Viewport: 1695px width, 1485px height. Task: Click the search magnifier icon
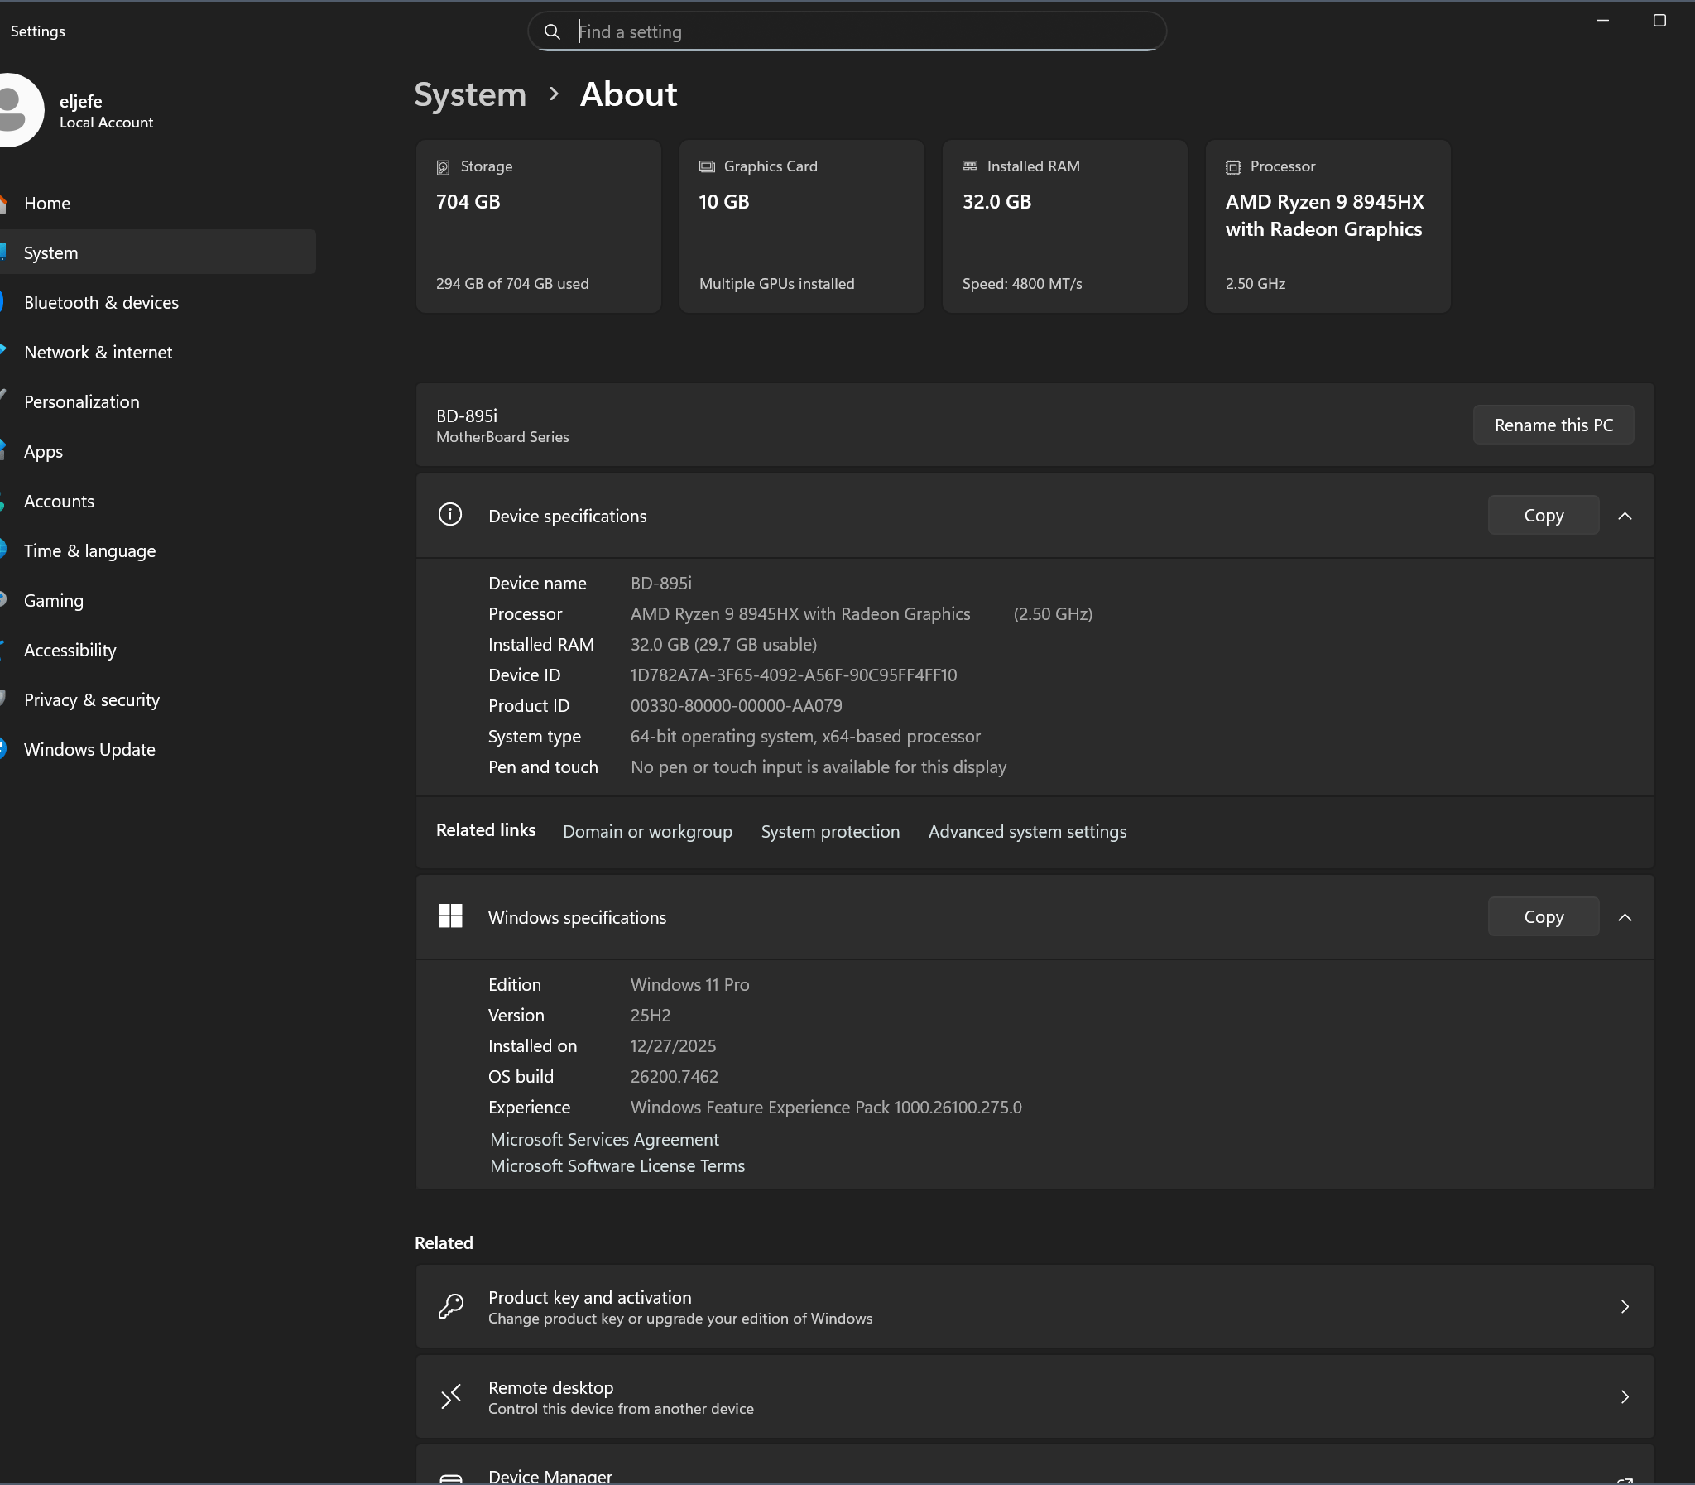pos(552,31)
